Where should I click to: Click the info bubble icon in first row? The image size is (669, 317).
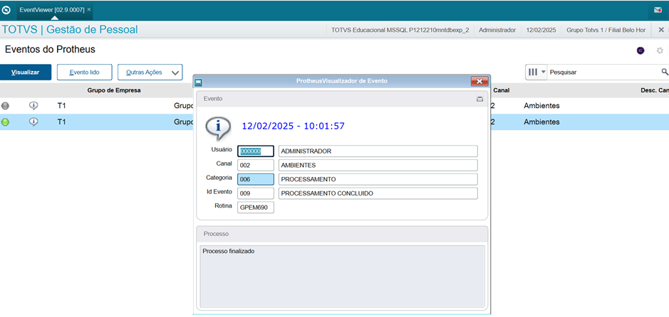(x=33, y=105)
